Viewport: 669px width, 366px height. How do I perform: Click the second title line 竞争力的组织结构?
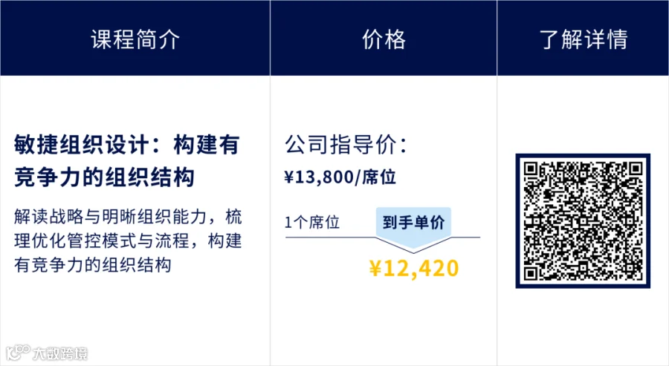pyautogui.click(x=104, y=177)
